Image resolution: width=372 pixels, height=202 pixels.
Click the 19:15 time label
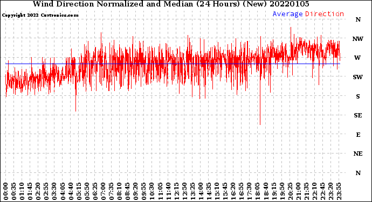[x=273, y=191]
